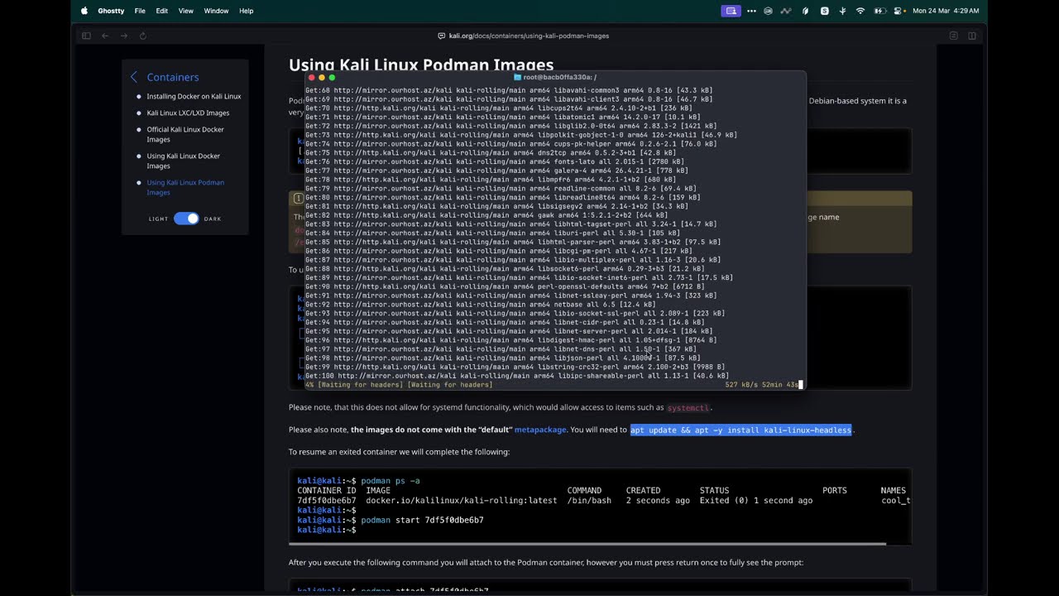The image size is (1059, 596).
Task: Click the metapackage hyperlink
Action: click(540, 430)
